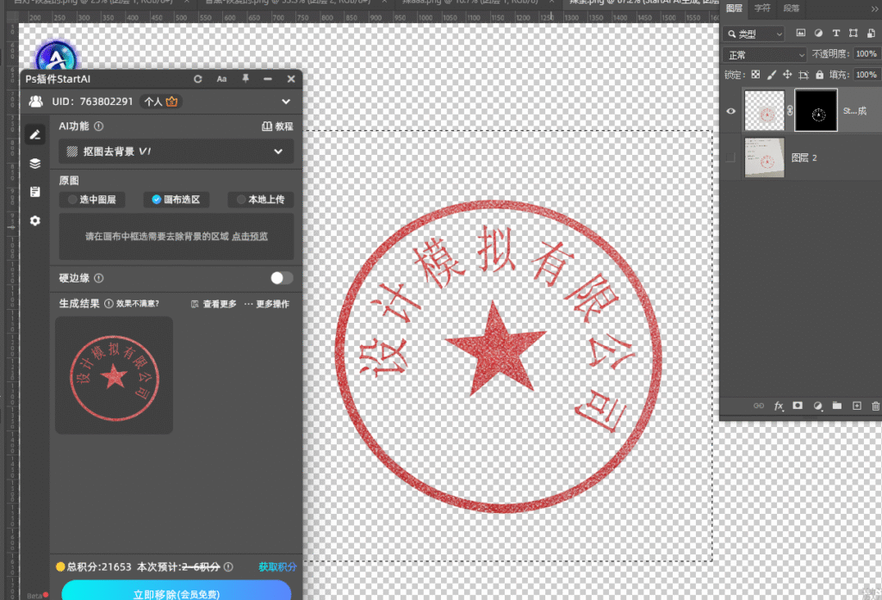Filter layers by text type

(x=835, y=34)
